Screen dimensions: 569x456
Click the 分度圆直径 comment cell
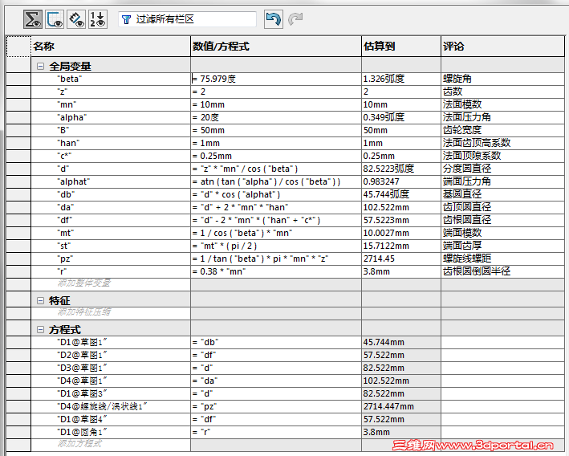(x=502, y=169)
